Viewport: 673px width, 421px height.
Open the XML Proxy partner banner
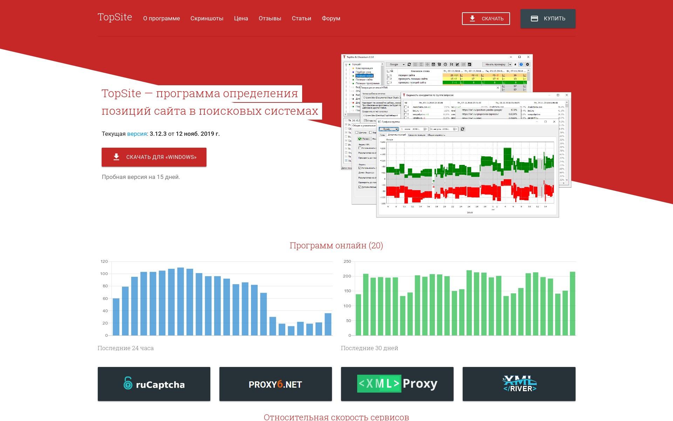[397, 384]
